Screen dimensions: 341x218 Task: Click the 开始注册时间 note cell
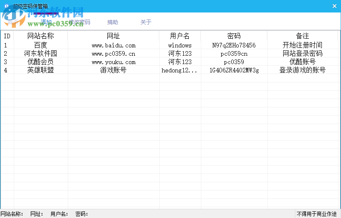coord(302,45)
